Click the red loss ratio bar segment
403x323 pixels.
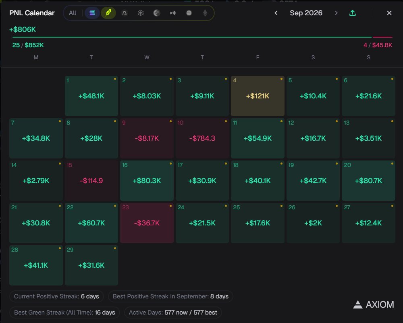383,37
